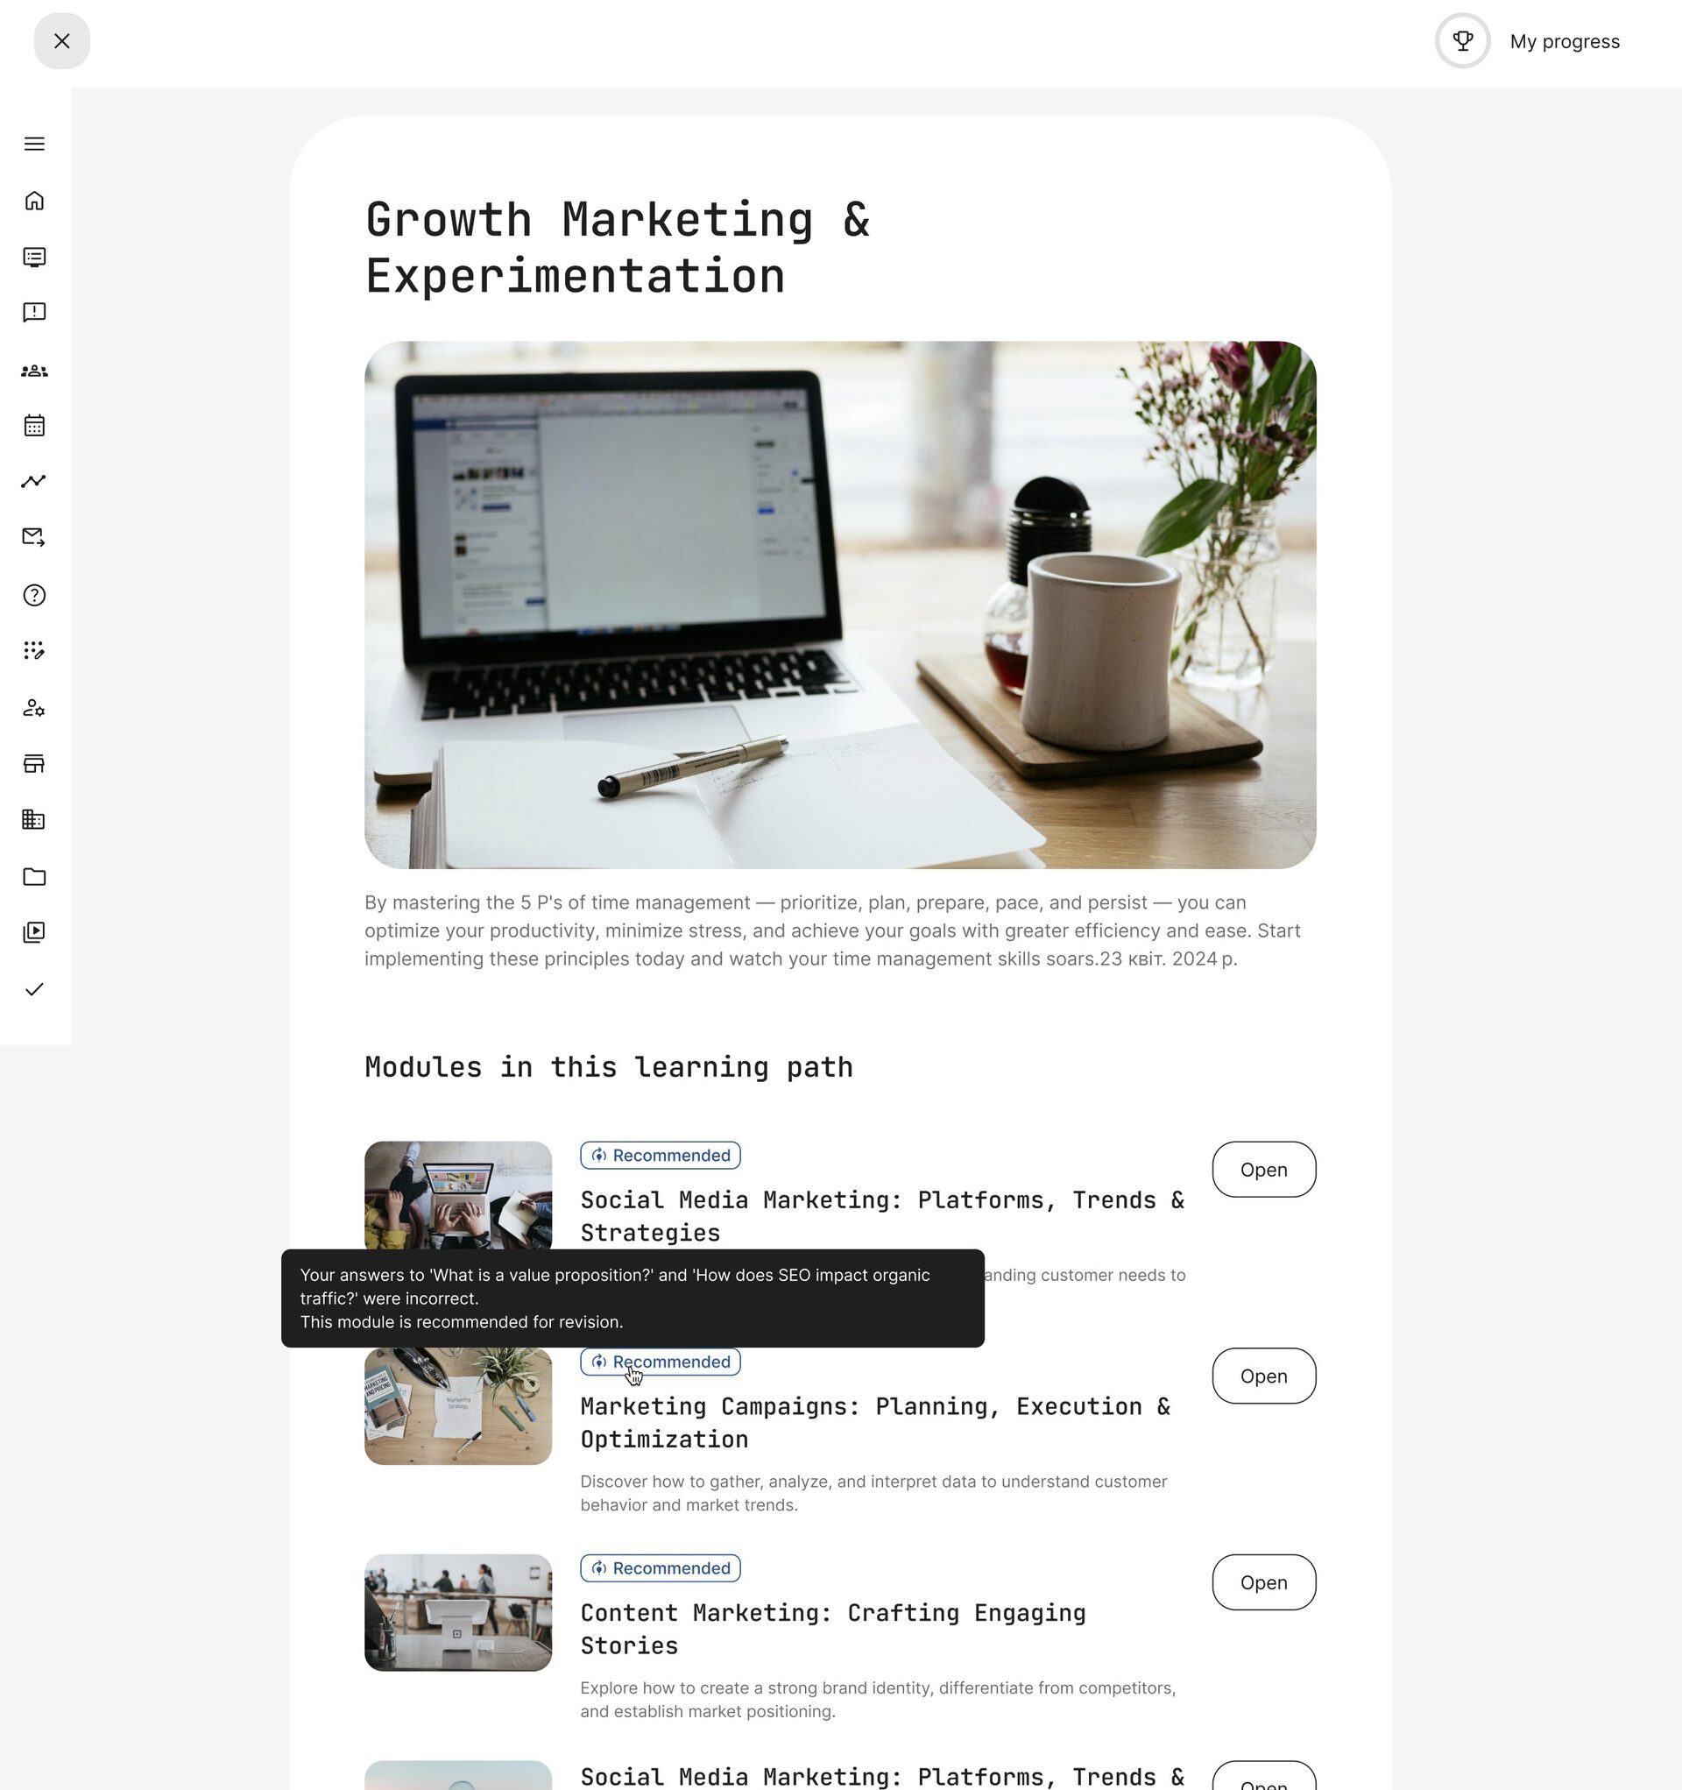Screen dimensions: 1682x1790
Task: Open the Social Media Marketing module
Action: 1263,1170
